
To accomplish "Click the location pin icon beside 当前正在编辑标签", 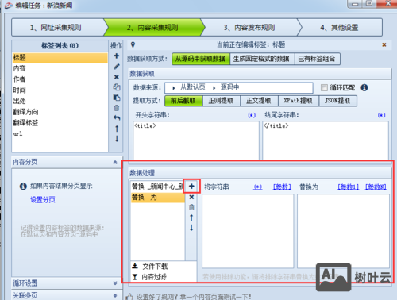I will pos(133,44).
